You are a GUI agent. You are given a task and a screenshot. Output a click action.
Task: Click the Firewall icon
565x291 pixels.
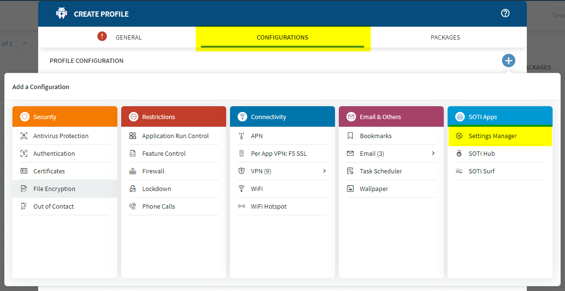coord(133,171)
